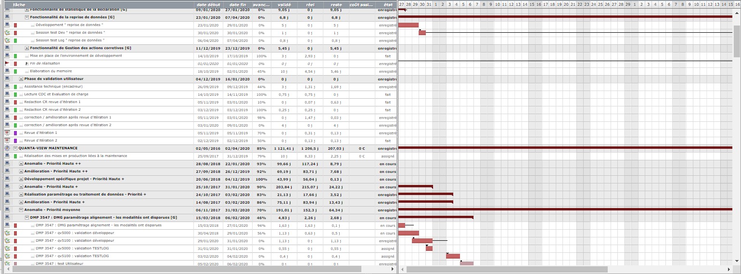Collapse Anomalie - Priorité moyenne group
The image size is (741, 274).
tap(21, 210)
